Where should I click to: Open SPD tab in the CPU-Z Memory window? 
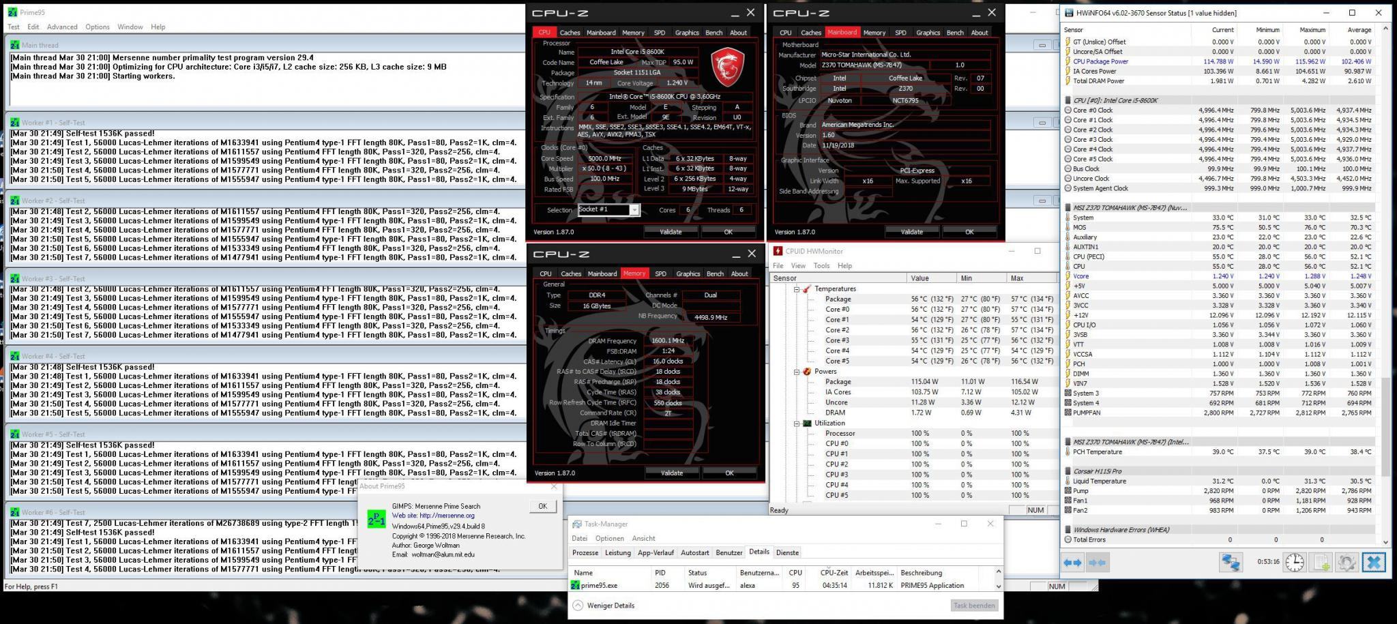coord(660,273)
